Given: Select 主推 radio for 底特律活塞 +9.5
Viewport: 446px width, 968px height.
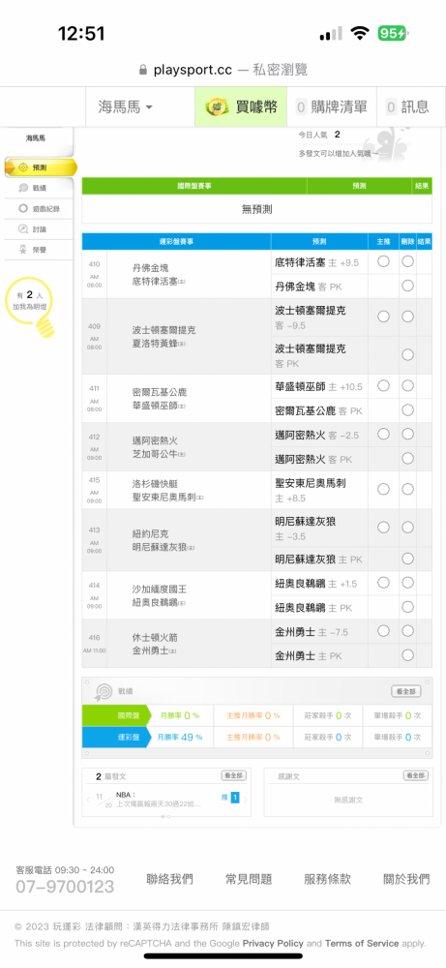Looking at the screenshot, I should (x=383, y=261).
